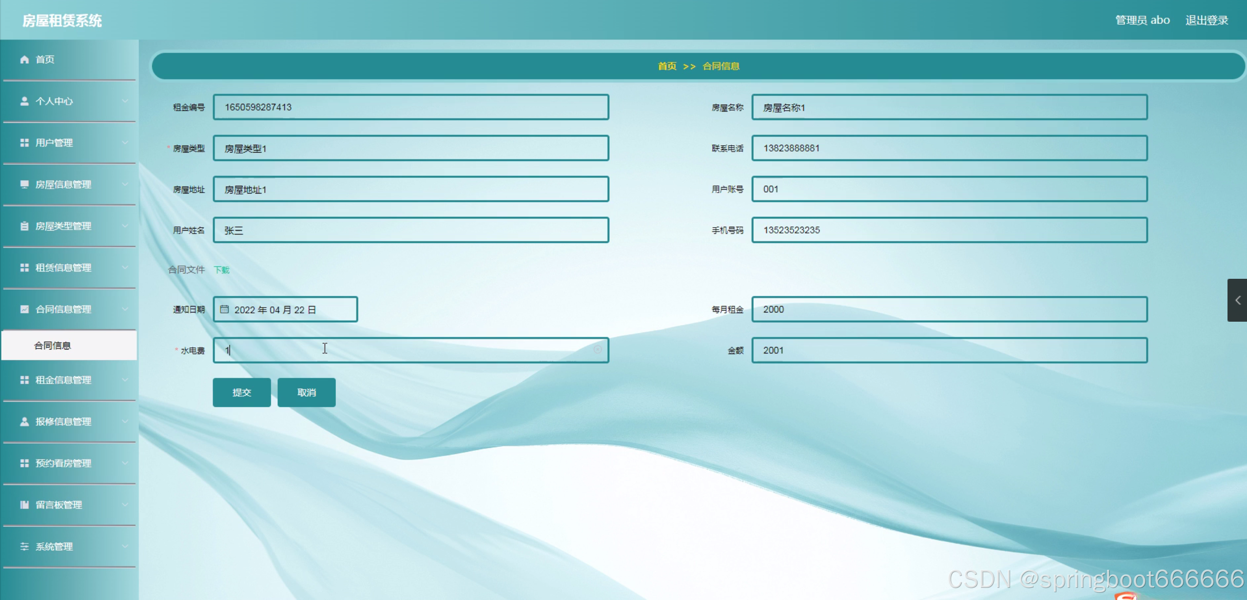
Task: Click the grid icon beside 用户管理
Action: (24, 143)
